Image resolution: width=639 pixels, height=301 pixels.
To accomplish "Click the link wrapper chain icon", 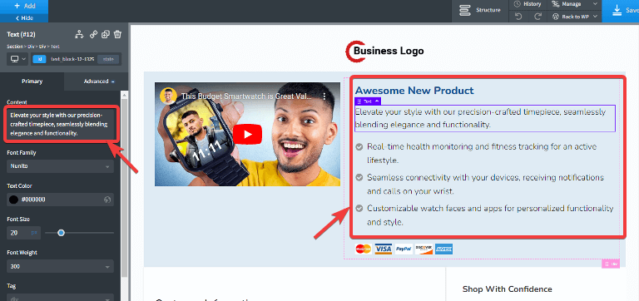I will [93, 34].
